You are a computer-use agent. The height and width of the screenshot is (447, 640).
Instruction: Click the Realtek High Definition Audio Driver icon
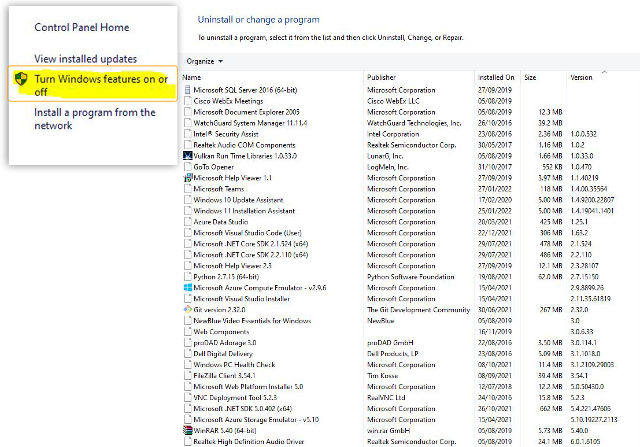187,441
